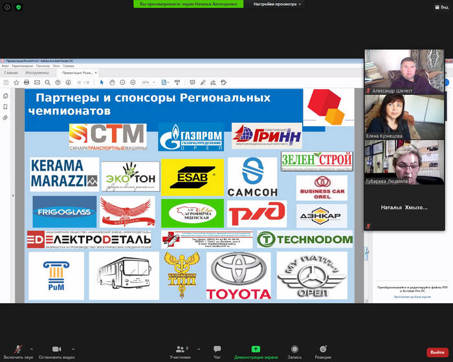Open the Участники participants panel
The image size is (453, 362).
pos(180,350)
